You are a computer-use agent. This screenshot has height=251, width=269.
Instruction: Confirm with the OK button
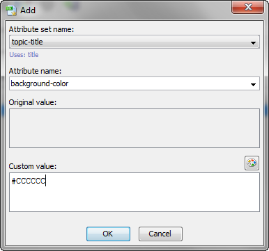[108, 234]
